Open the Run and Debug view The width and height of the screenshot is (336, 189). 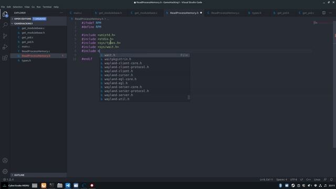(5, 47)
